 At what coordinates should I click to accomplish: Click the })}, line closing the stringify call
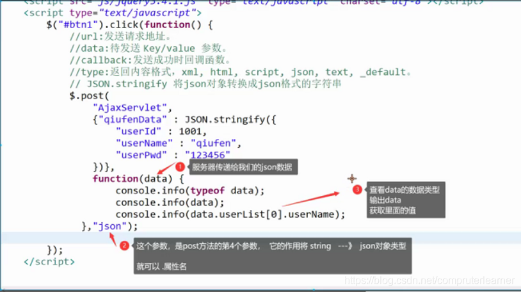pyautogui.click(x=104, y=167)
